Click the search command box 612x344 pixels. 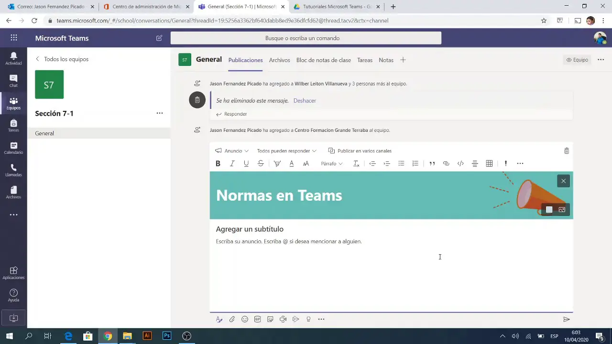tap(306, 38)
